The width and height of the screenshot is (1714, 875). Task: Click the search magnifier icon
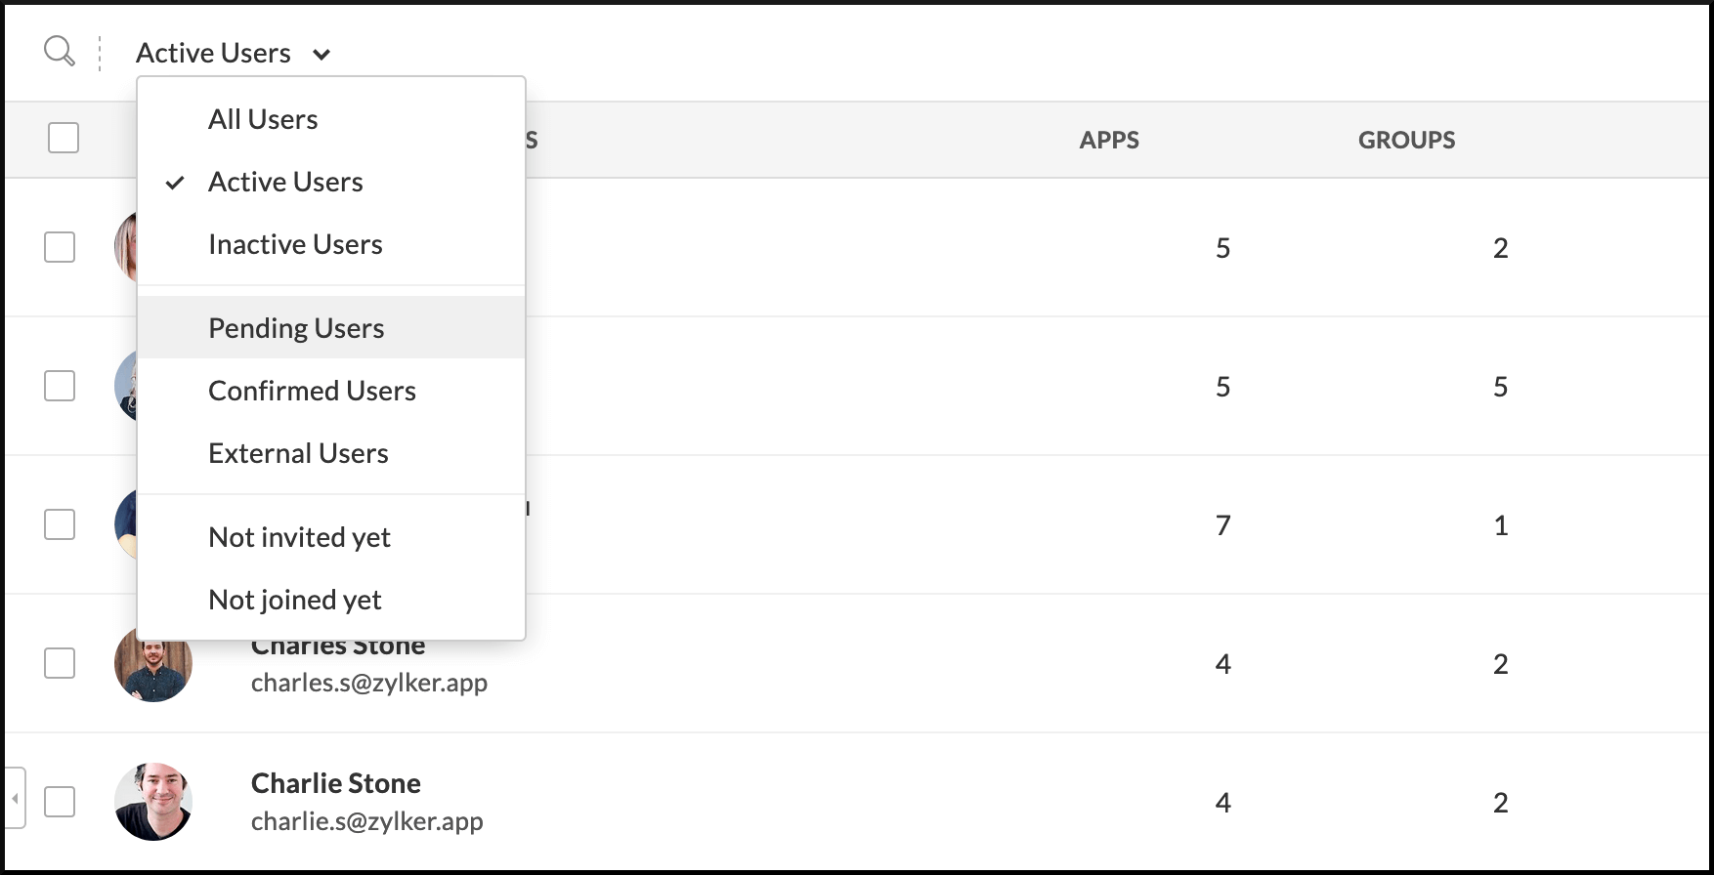59,51
